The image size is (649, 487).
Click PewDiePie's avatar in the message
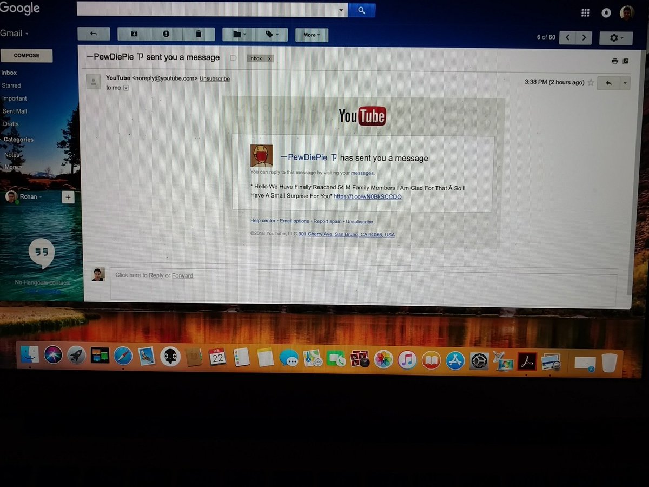[261, 156]
